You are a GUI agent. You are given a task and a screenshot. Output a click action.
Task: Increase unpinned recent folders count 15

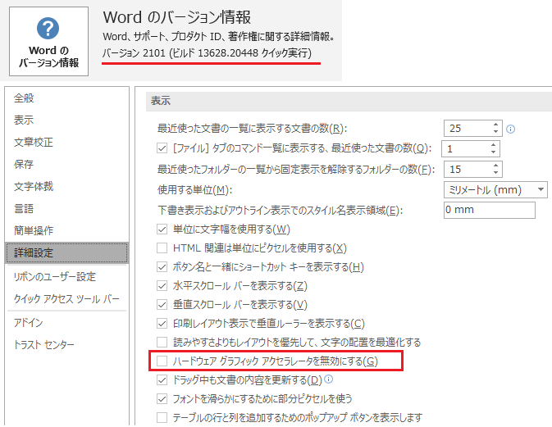pos(495,166)
